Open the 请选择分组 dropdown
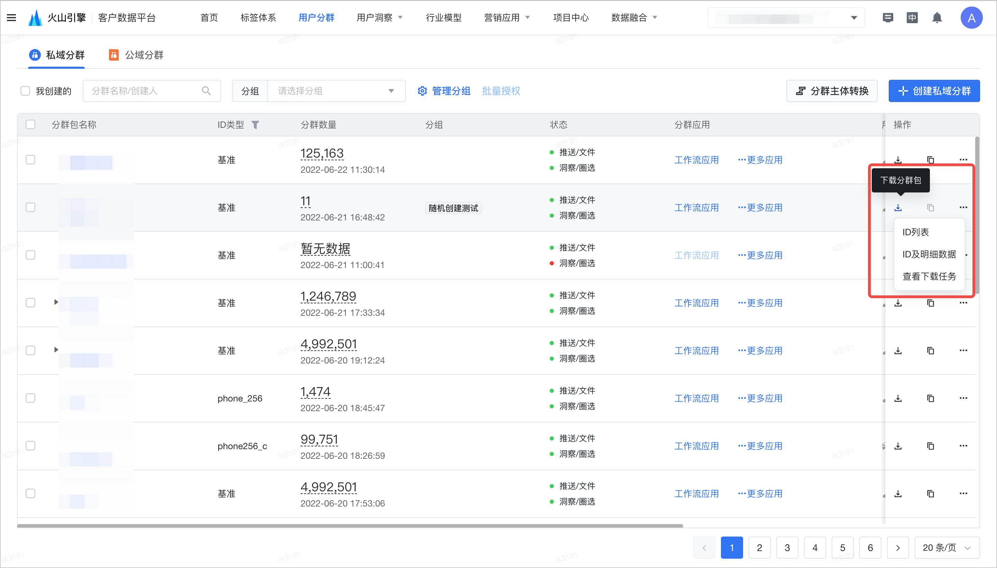The height and width of the screenshot is (568, 997). pyautogui.click(x=336, y=91)
